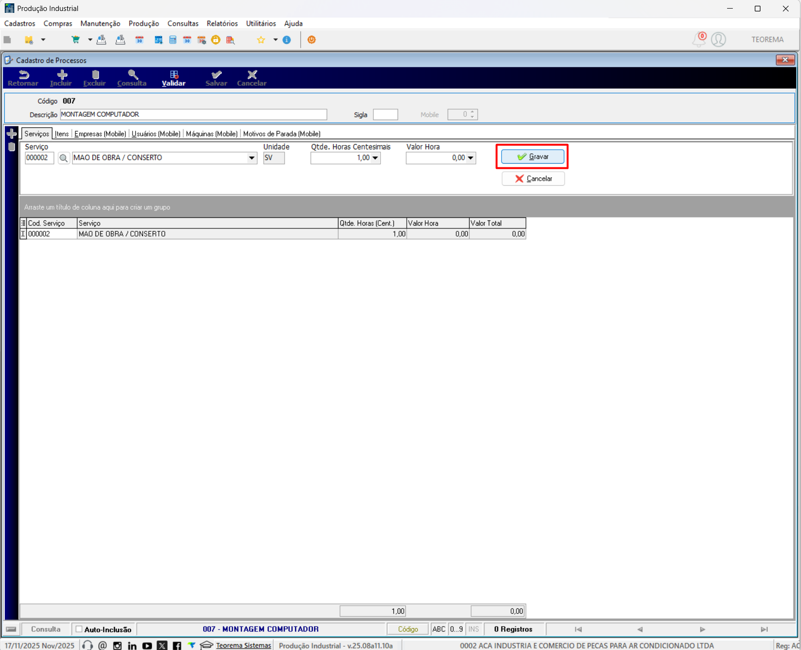The image size is (801, 650).
Task: Expand the Serviço combo box dropdown
Action: pos(252,158)
